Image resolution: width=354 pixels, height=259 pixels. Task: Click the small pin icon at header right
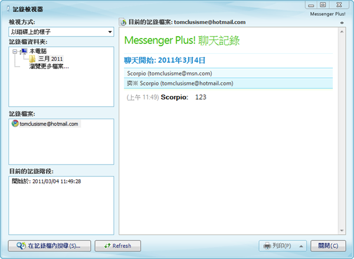click(342, 22)
